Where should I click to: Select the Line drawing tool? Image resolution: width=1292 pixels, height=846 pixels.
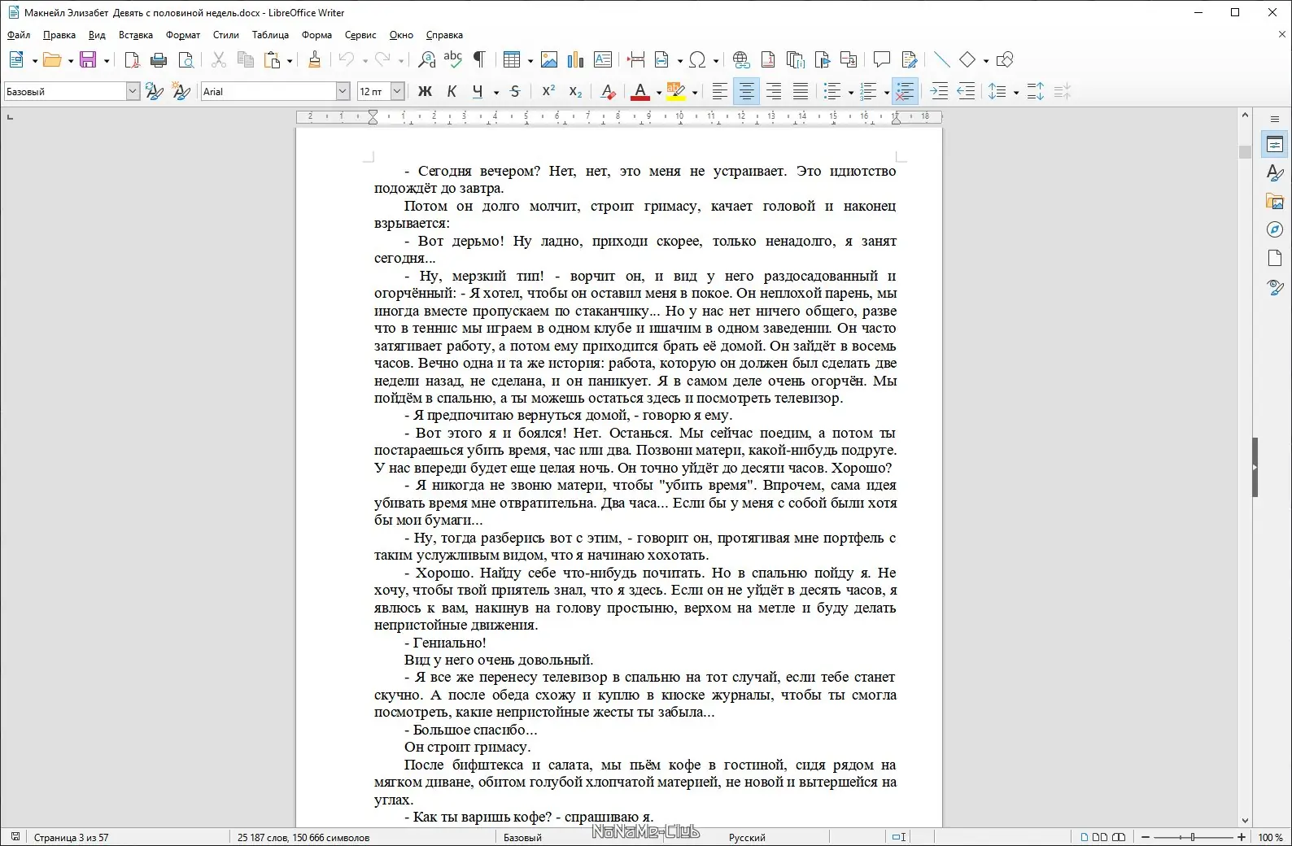942,59
